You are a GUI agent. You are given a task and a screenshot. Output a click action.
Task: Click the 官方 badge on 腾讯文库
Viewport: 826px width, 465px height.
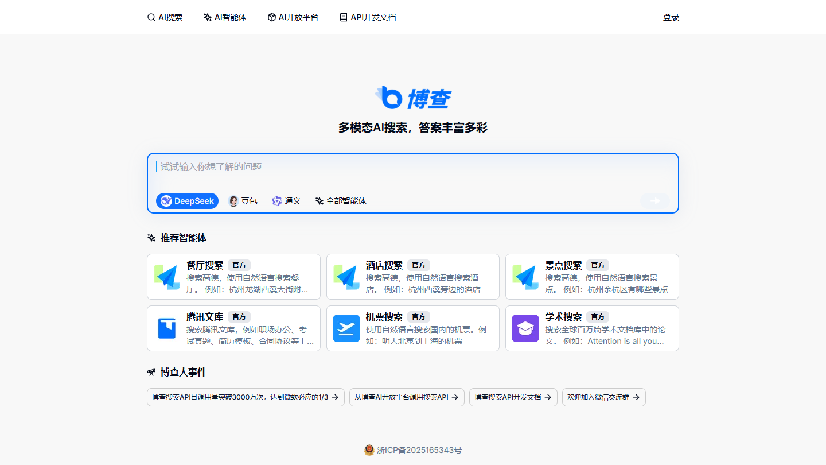pyautogui.click(x=239, y=317)
